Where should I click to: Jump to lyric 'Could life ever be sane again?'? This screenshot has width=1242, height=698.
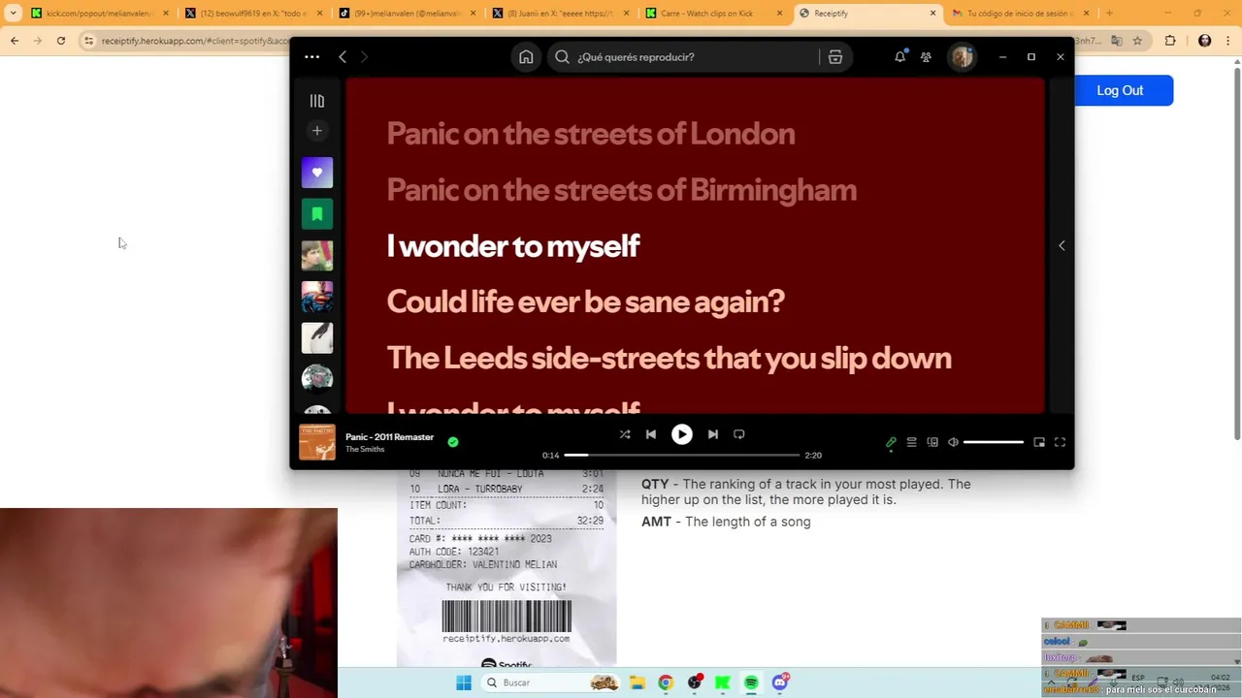(x=585, y=301)
